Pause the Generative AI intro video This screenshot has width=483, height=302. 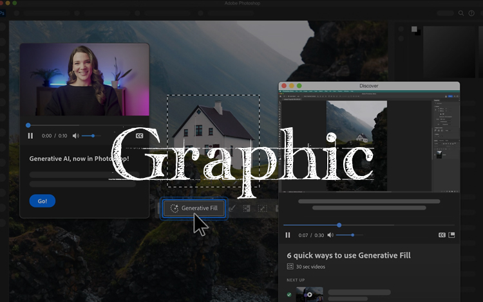pyautogui.click(x=30, y=136)
